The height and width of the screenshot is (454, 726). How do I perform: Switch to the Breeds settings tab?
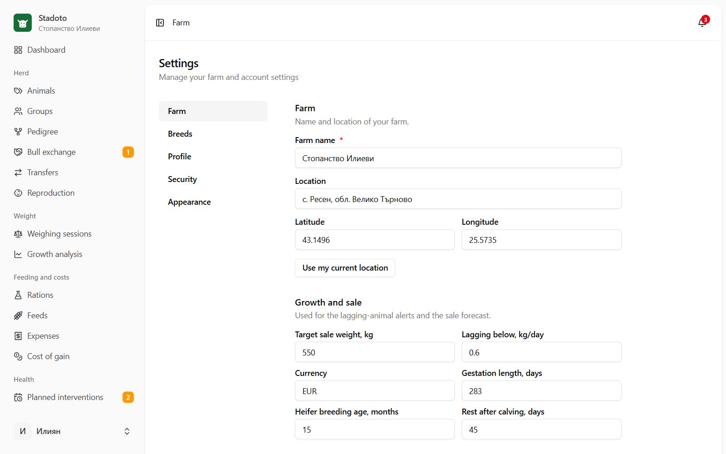213,134
